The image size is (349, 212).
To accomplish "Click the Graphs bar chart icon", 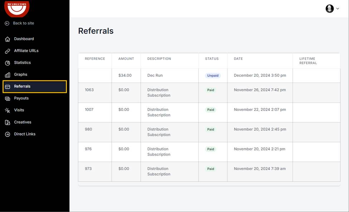I will tap(8, 75).
